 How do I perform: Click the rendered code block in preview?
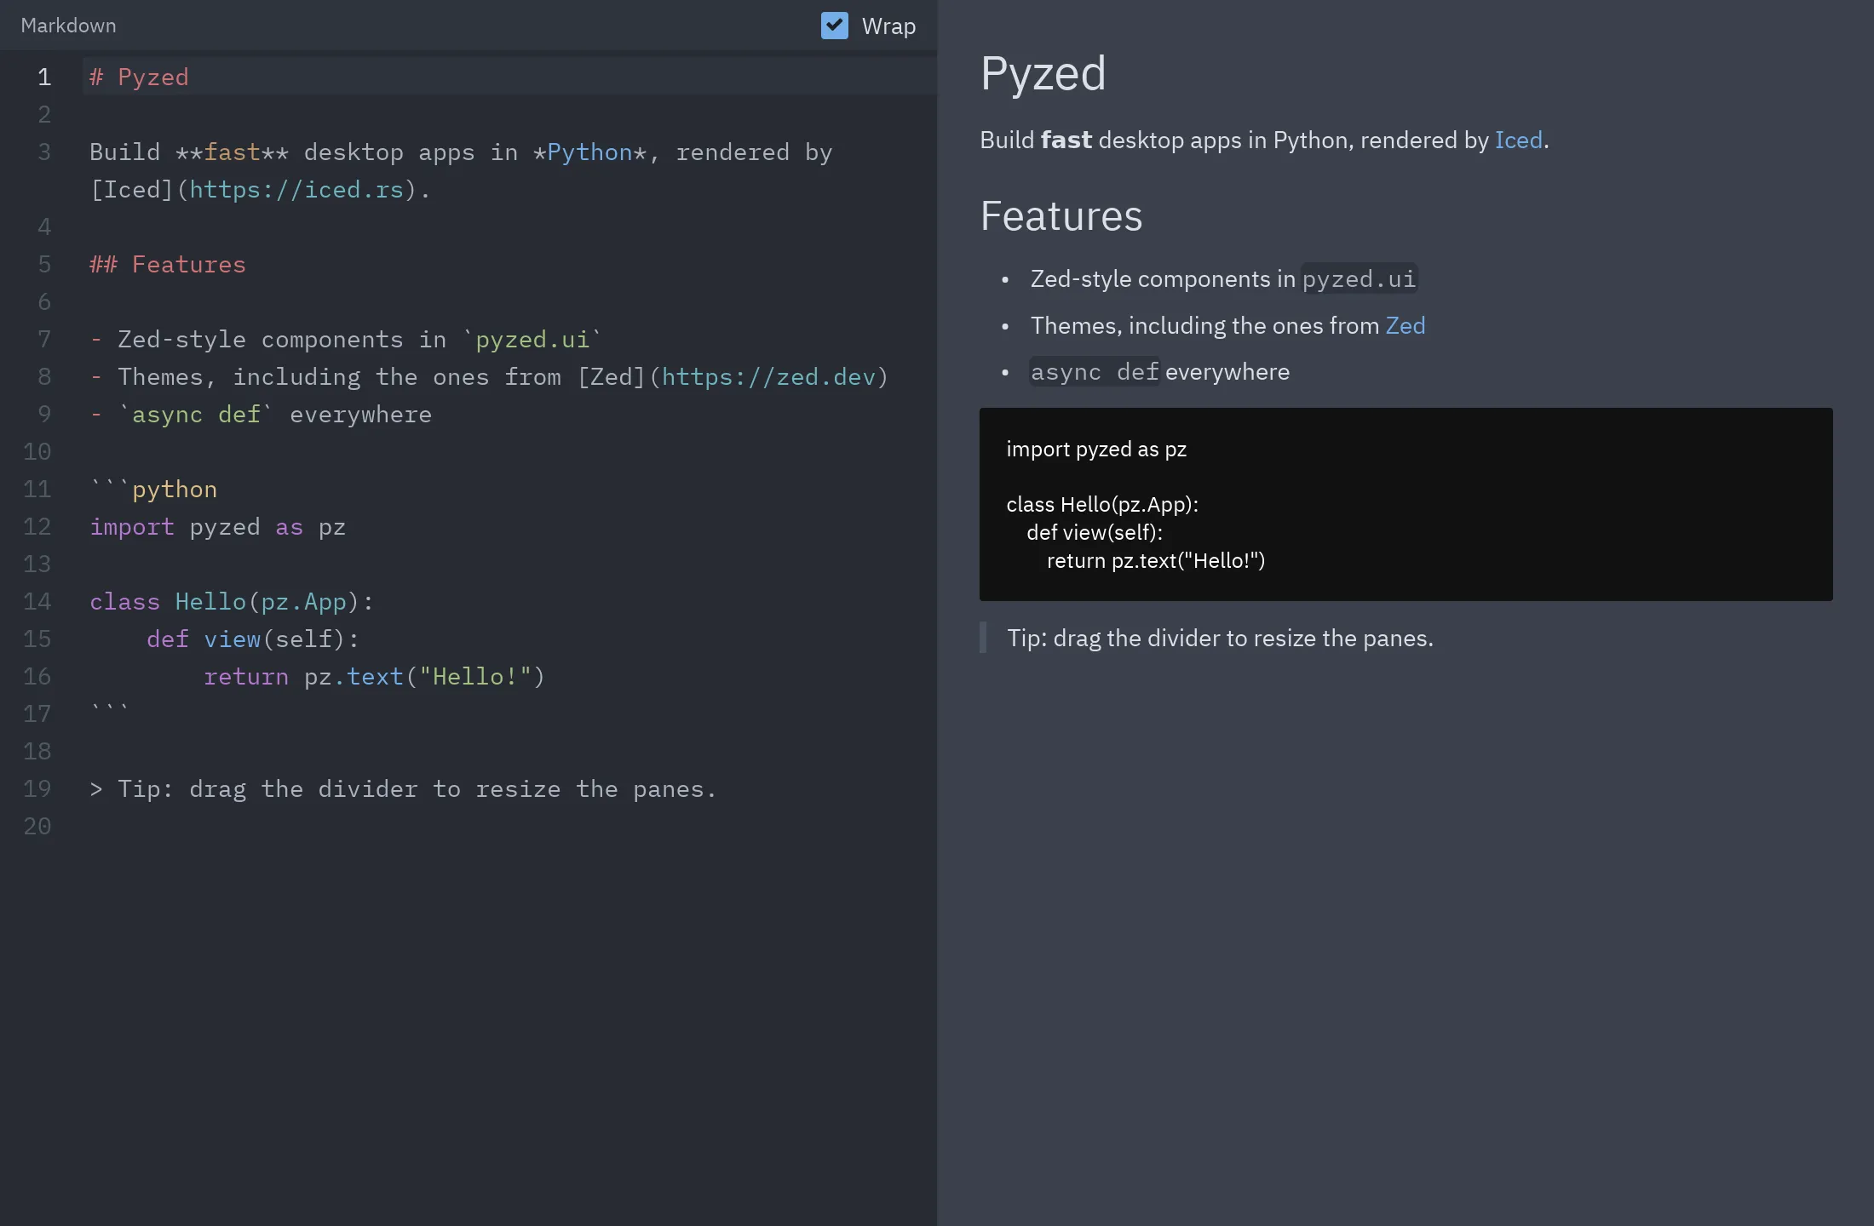(x=1405, y=504)
